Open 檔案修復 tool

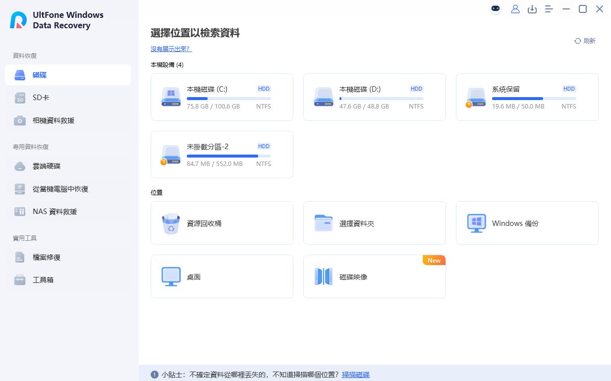coord(68,257)
